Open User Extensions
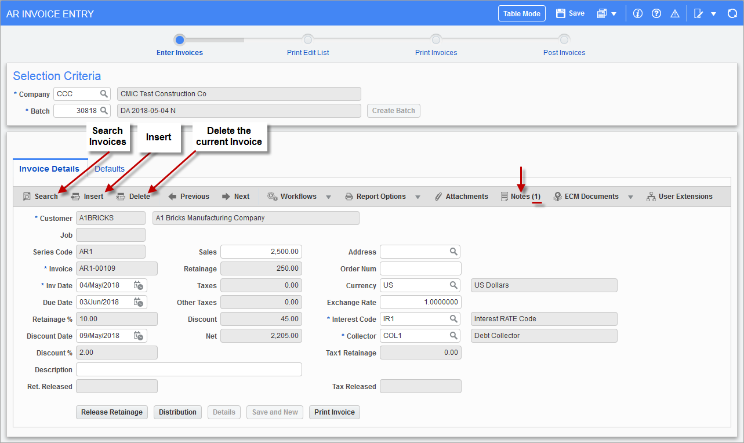Screen dimensions: 744x443 [679, 197]
